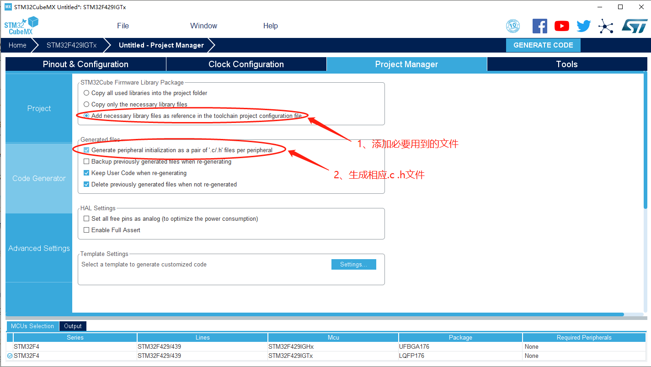This screenshot has height=367, width=651.
Task: Click the GENERATE CODE button
Action: click(543, 45)
